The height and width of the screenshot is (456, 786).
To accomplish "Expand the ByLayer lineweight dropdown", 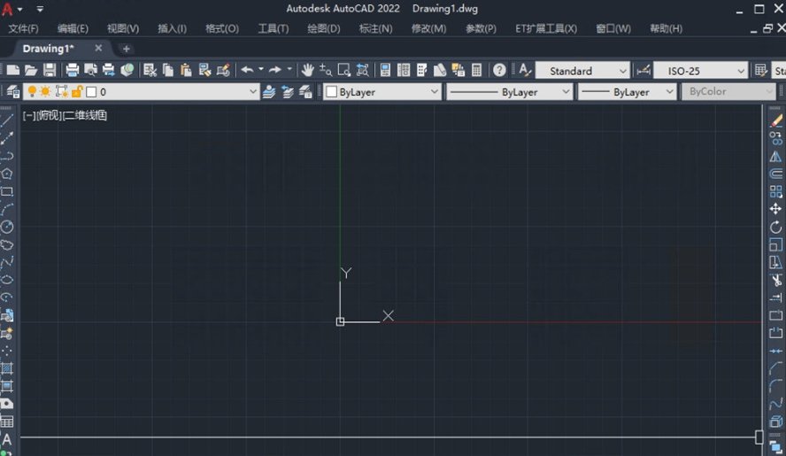I will [669, 92].
